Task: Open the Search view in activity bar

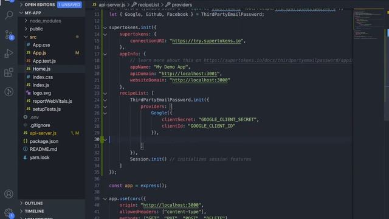Action: tap(9, 15)
